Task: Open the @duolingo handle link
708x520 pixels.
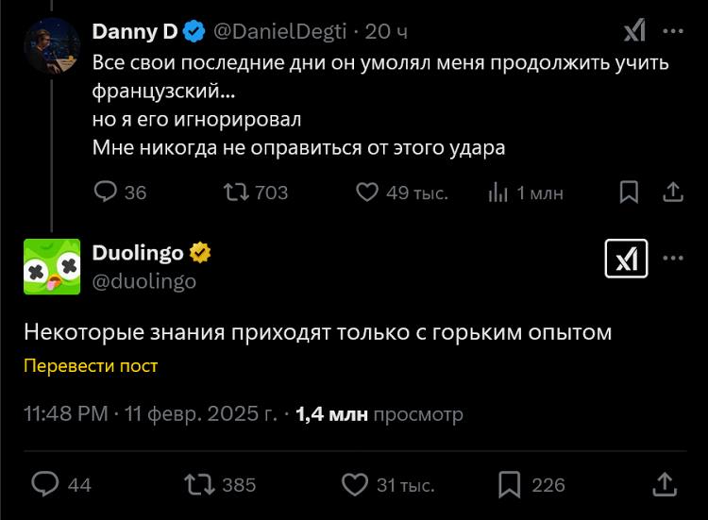Action: (x=143, y=281)
